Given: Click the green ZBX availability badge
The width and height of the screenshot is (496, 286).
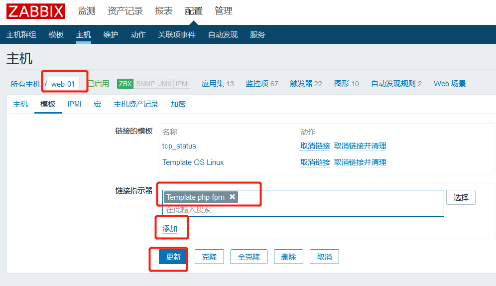Looking at the screenshot, I should click(125, 84).
